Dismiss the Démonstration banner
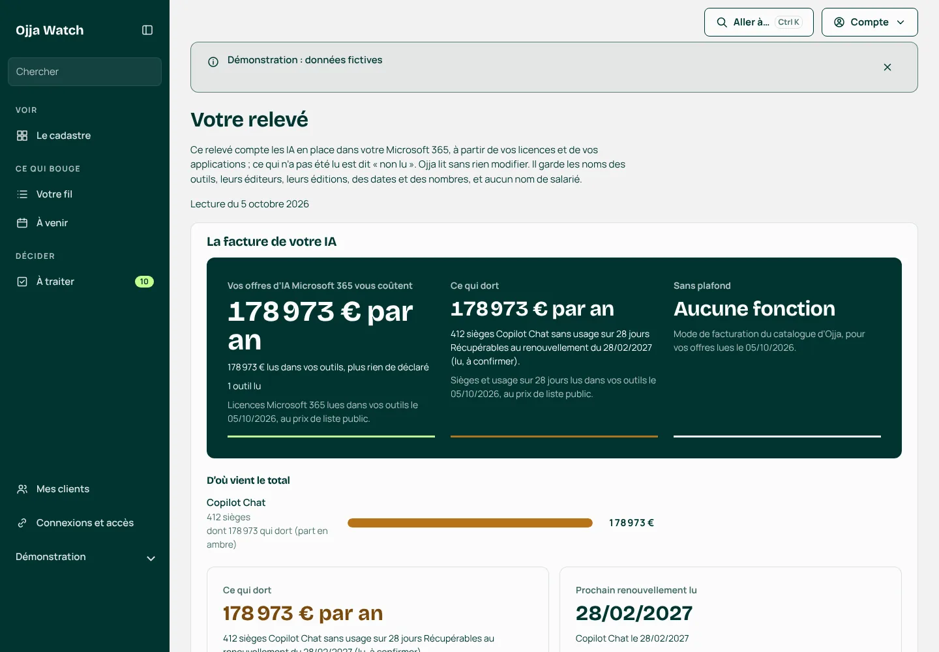 point(887,67)
